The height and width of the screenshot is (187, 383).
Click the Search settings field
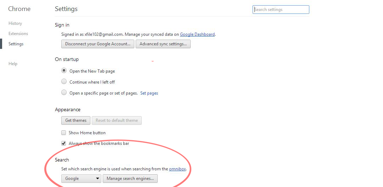281,10
